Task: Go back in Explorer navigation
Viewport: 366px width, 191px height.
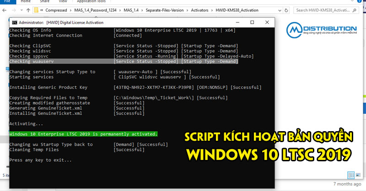Action: (x=5, y=10)
